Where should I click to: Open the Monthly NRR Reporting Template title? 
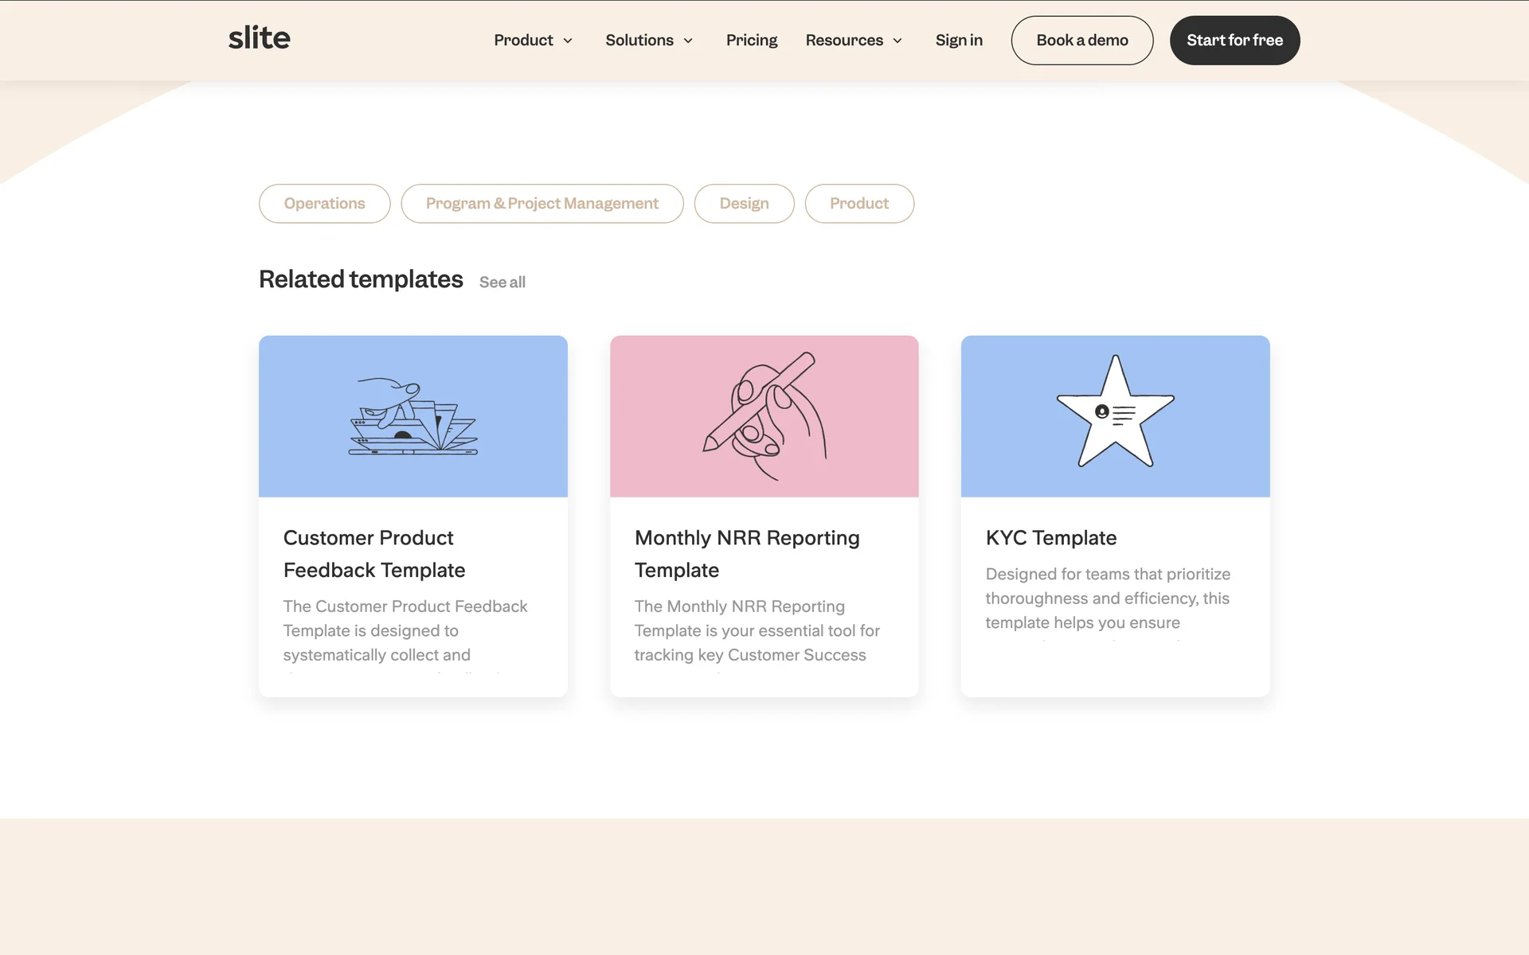[x=746, y=554]
